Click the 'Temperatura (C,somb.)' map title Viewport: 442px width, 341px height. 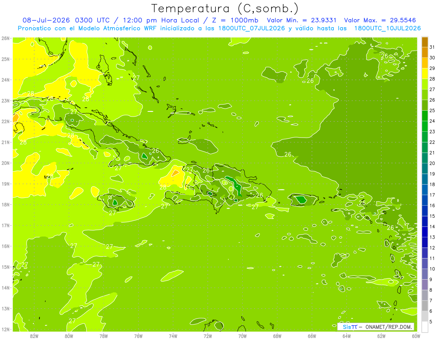[x=224, y=8]
